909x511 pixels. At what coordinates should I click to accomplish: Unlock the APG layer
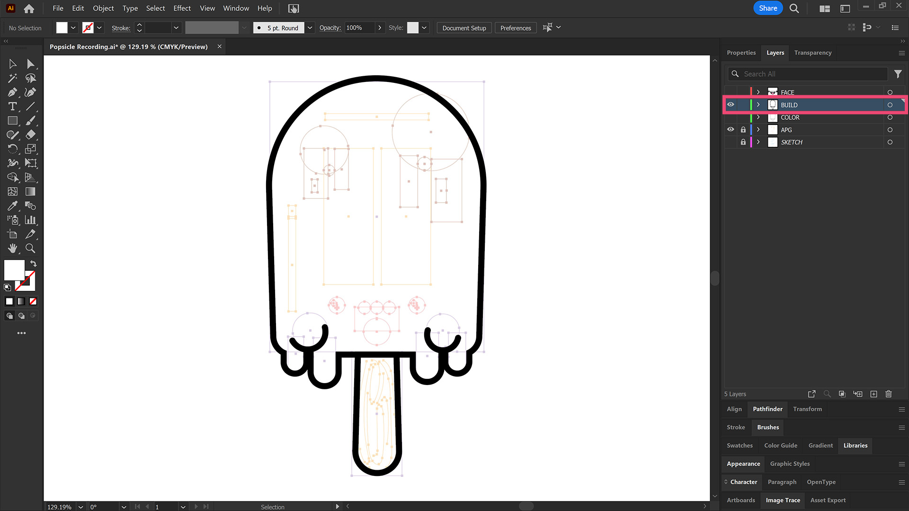743,130
